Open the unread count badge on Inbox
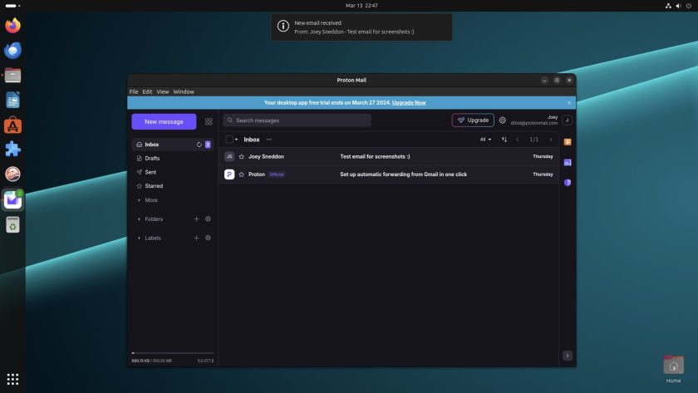698x393 pixels. point(208,145)
